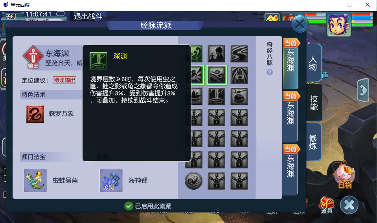
Task: Select the 虫蛙号角 treasure icon
Action: click(x=35, y=181)
